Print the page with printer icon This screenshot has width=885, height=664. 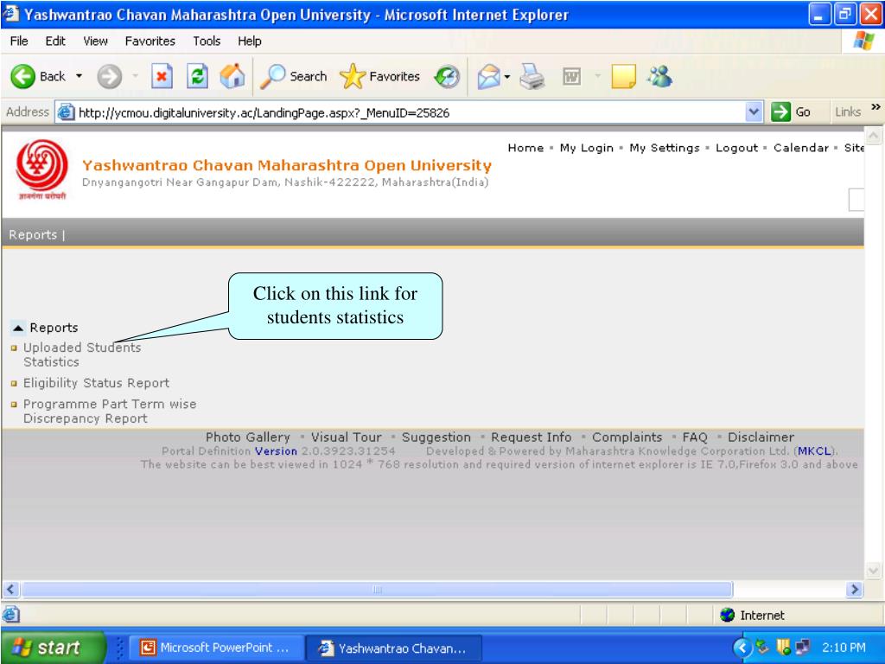[532, 76]
